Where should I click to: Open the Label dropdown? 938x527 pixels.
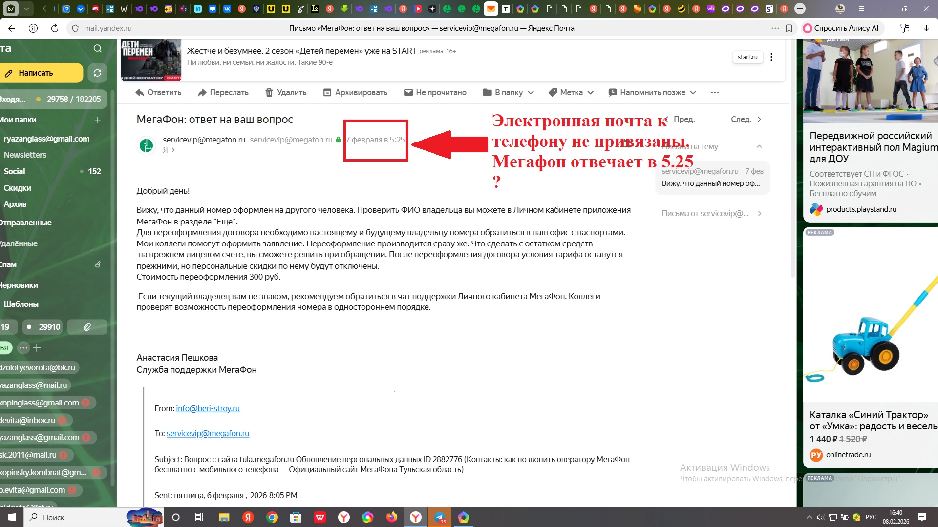[x=571, y=93]
